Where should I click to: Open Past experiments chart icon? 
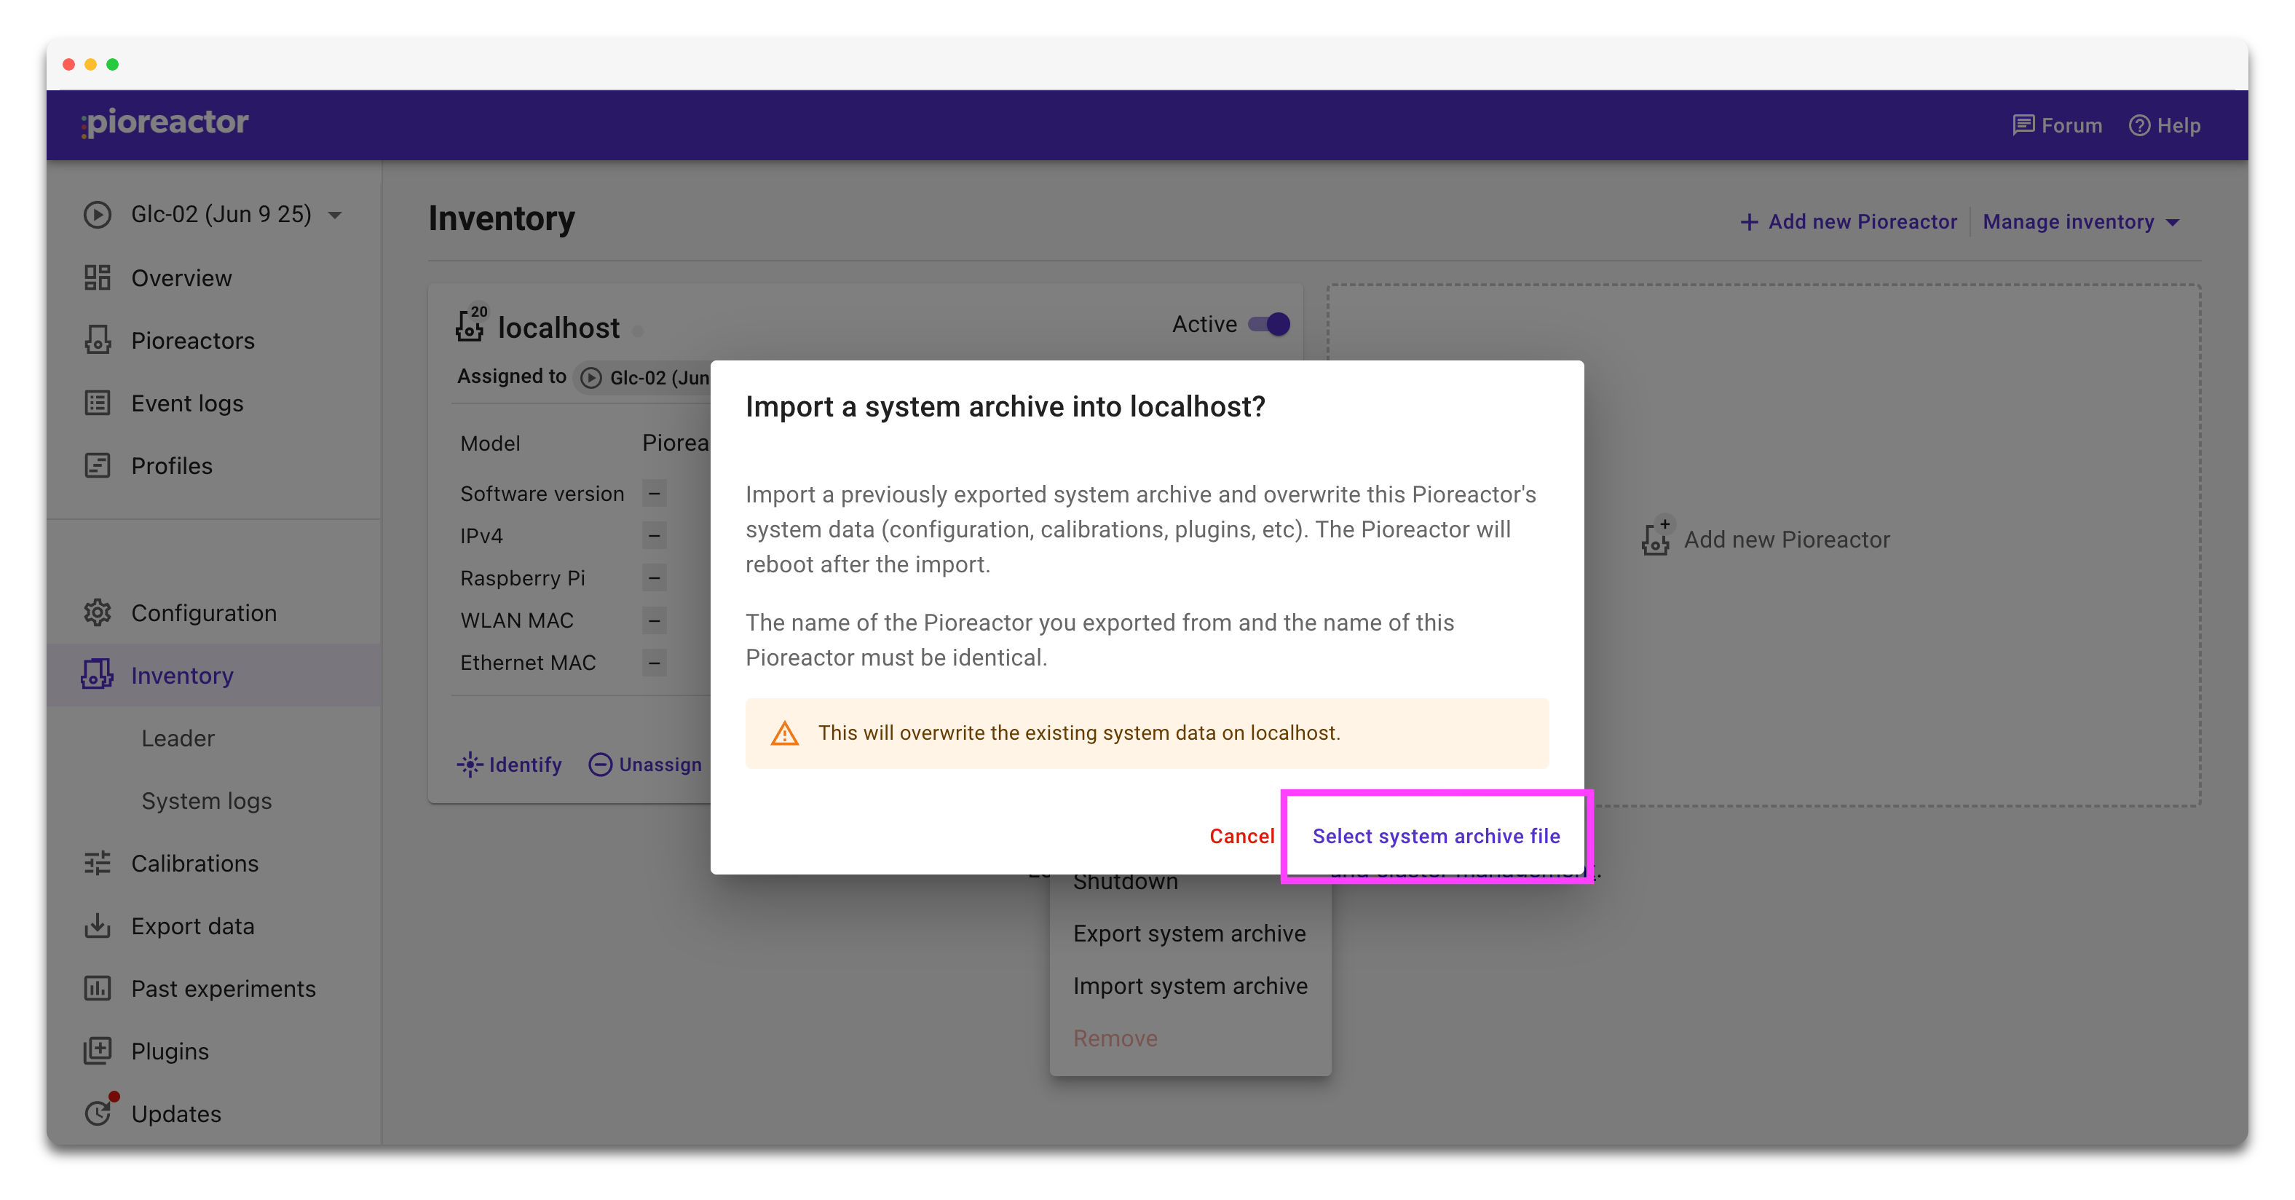pos(98,988)
